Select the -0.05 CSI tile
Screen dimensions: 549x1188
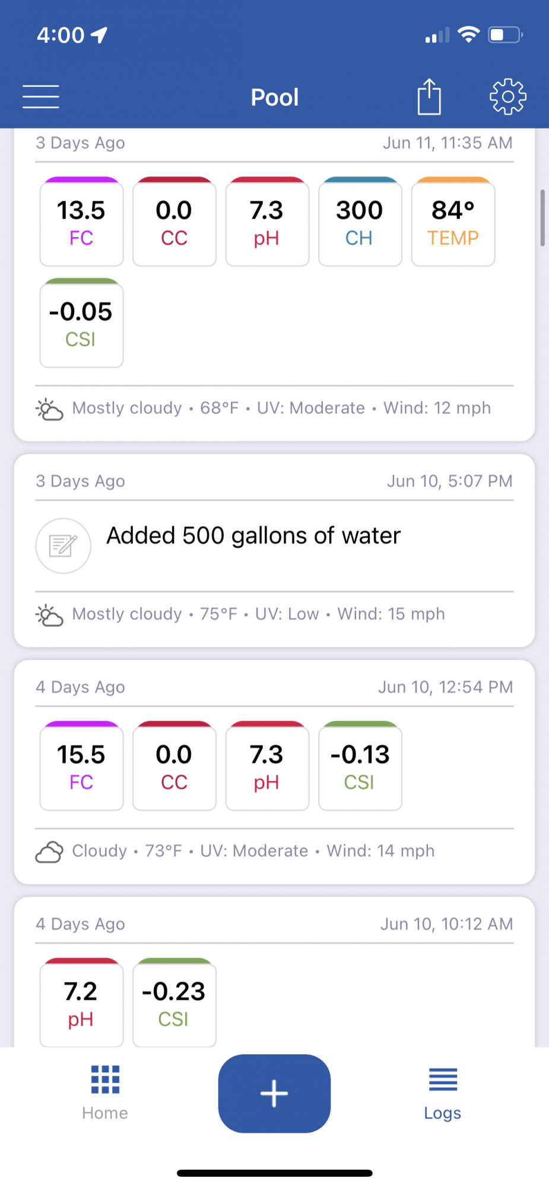pos(81,323)
